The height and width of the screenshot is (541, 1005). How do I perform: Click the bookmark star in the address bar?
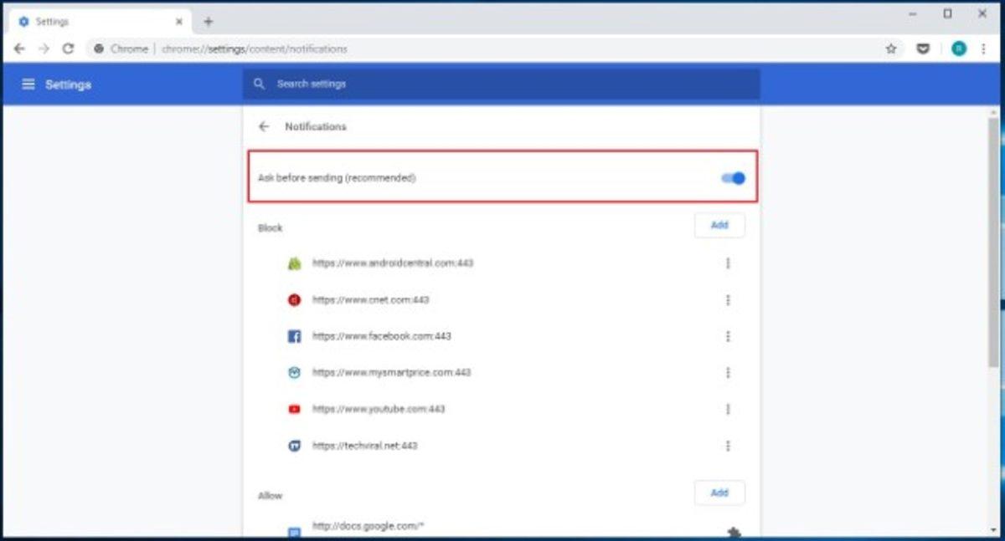coord(890,49)
